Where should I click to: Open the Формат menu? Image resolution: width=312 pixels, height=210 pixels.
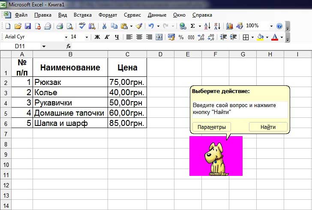108,15
